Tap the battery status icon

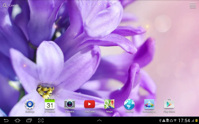(197, 120)
